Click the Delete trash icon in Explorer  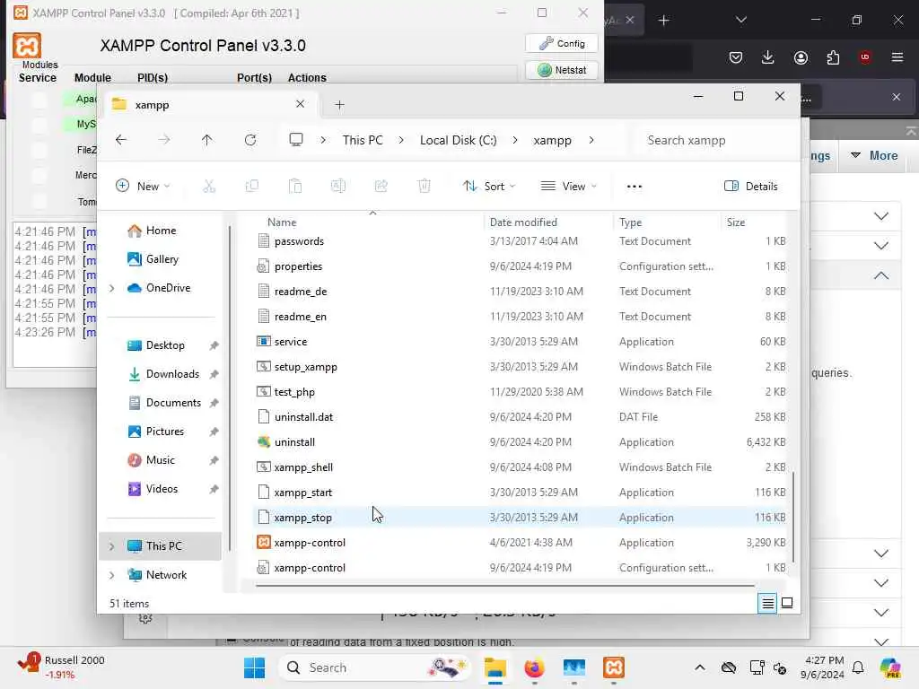(x=424, y=187)
